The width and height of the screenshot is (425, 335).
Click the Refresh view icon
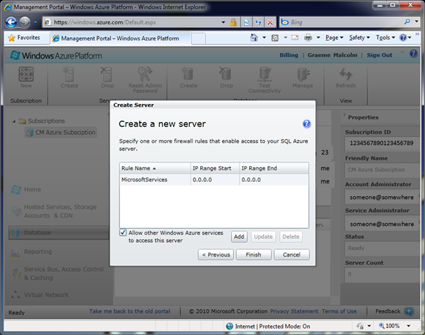(x=345, y=74)
